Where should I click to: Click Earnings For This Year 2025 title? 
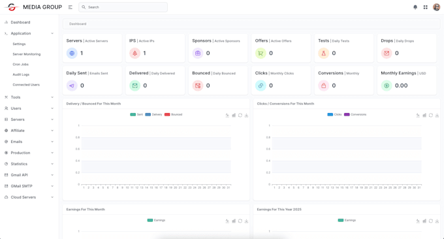279,209
